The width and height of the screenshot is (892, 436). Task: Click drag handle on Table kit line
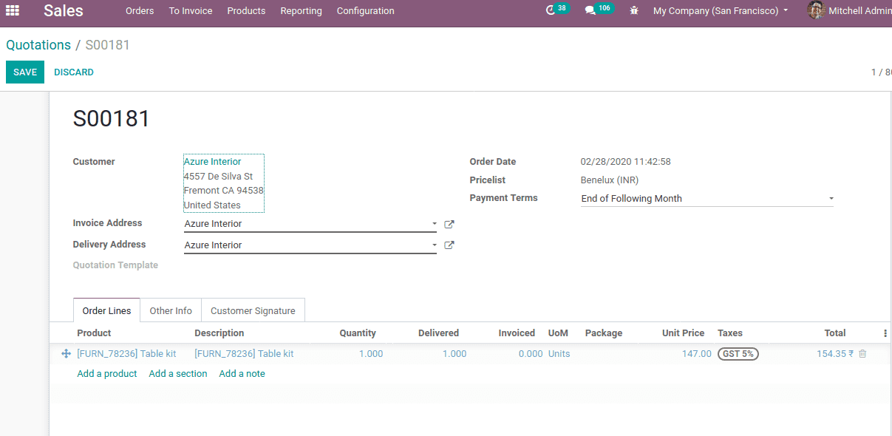66,354
